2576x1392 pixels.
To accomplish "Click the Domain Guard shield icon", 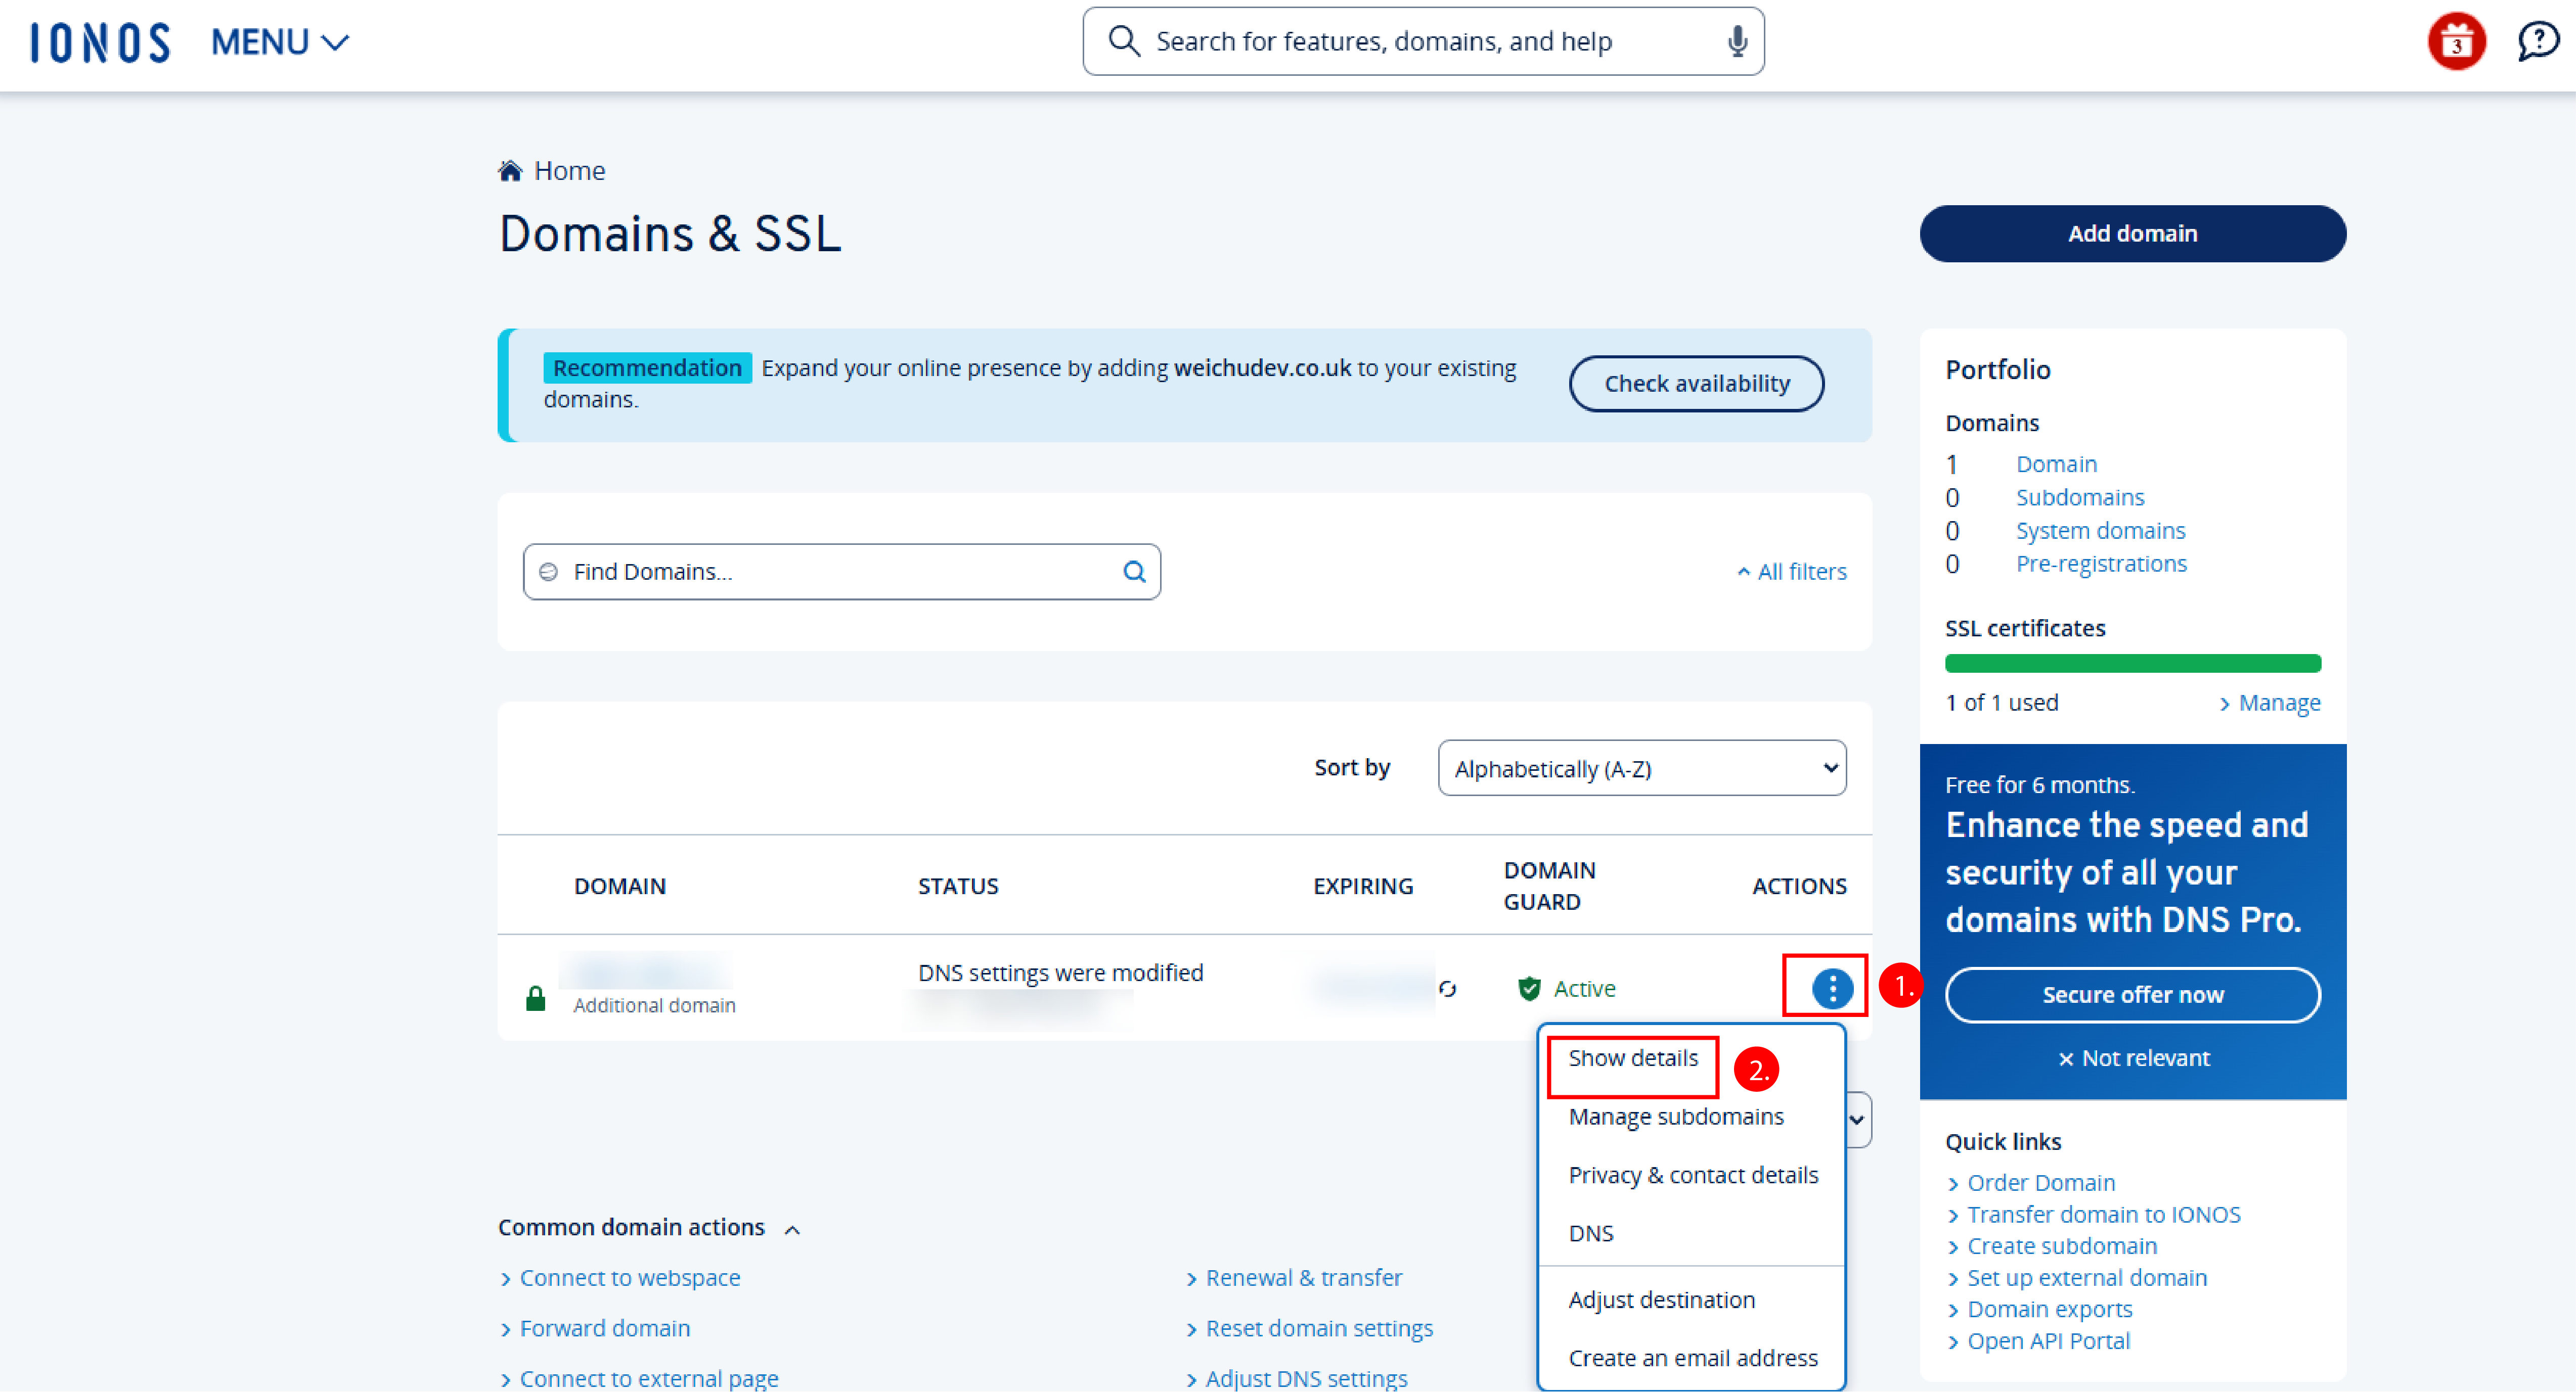I will tap(1529, 988).
